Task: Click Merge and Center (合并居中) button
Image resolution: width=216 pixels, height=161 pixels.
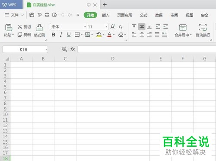Action: click(x=183, y=30)
